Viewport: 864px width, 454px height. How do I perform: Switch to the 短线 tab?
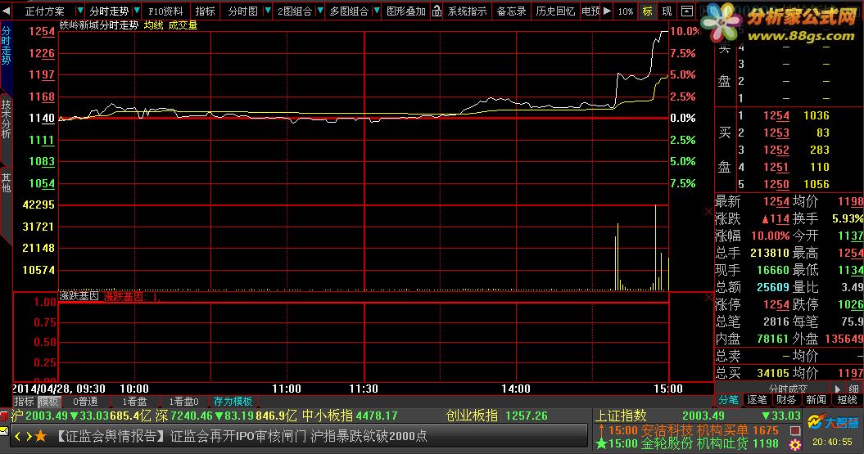coord(846,400)
